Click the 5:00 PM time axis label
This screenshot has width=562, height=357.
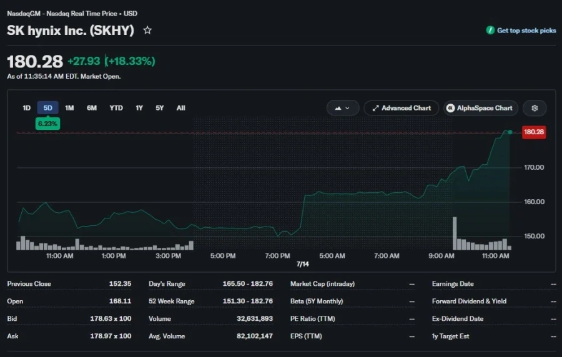[223, 256]
